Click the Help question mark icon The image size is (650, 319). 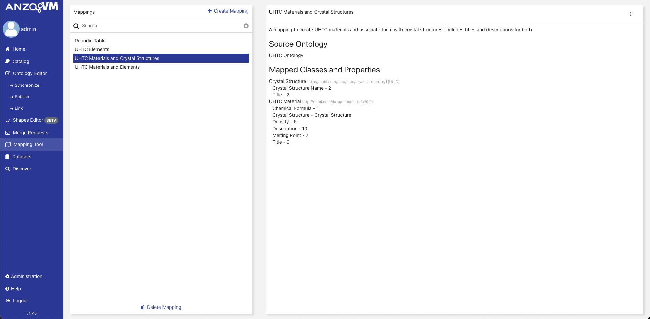pyautogui.click(x=7, y=289)
